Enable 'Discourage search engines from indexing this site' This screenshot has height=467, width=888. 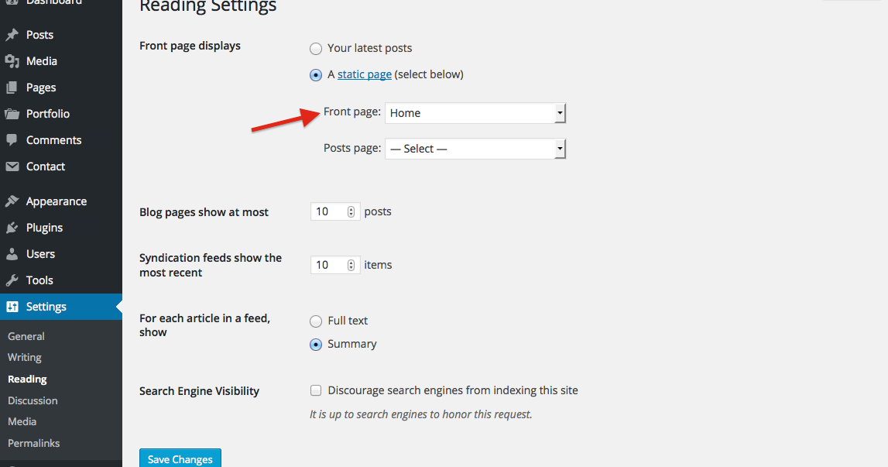pyautogui.click(x=316, y=390)
